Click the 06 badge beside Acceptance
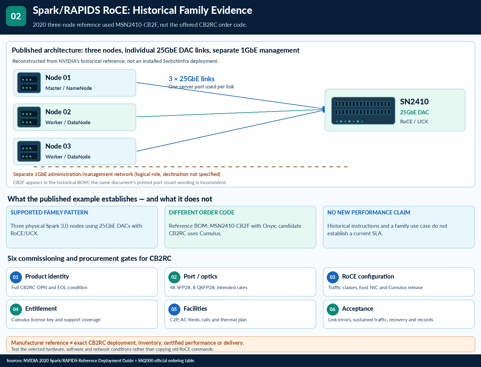The width and height of the screenshot is (481, 367). [x=332, y=309]
